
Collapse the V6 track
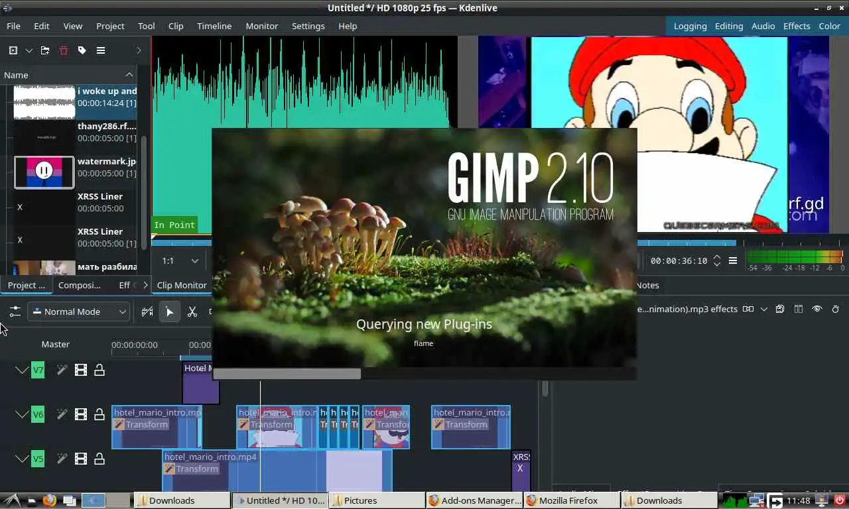(22, 414)
